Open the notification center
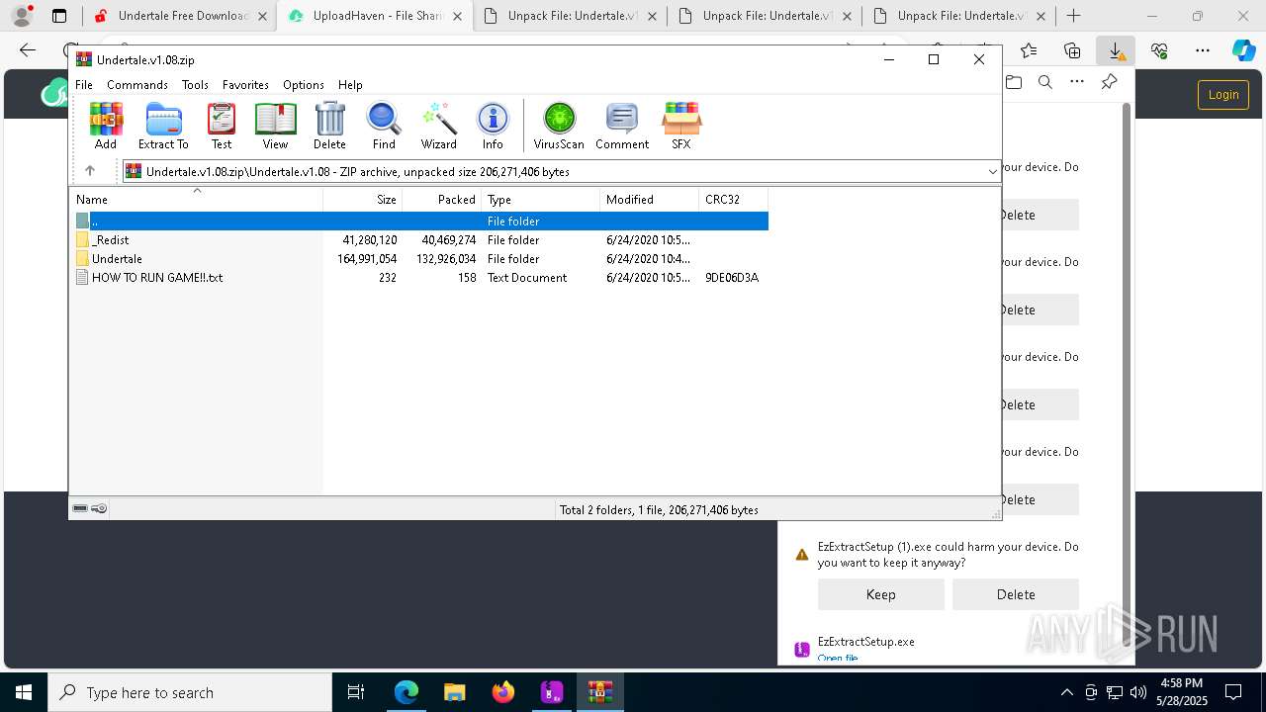 pyautogui.click(x=1233, y=692)
